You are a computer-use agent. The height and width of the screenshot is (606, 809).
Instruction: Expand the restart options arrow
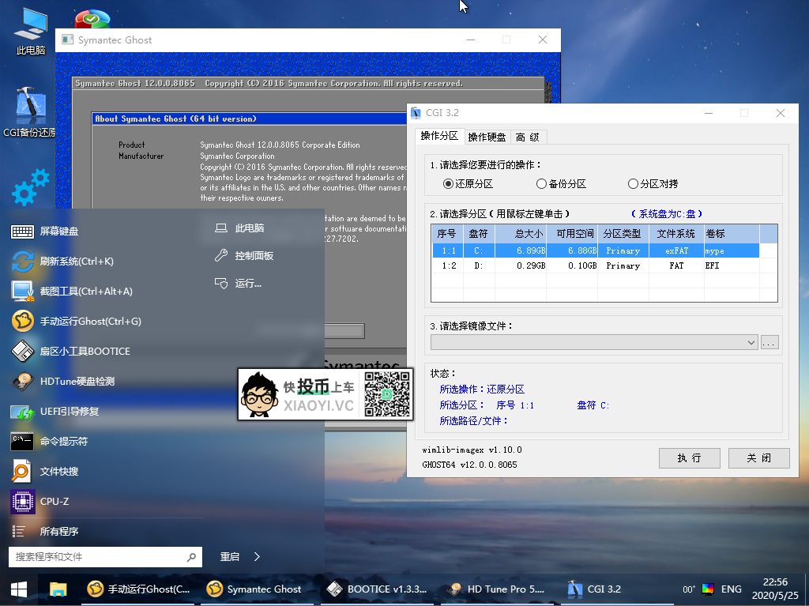point(257,557)
